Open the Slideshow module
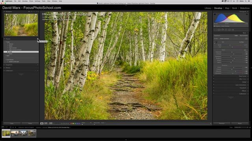 click(x=245, y=8)
